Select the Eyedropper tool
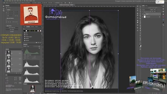 point(140,17)
